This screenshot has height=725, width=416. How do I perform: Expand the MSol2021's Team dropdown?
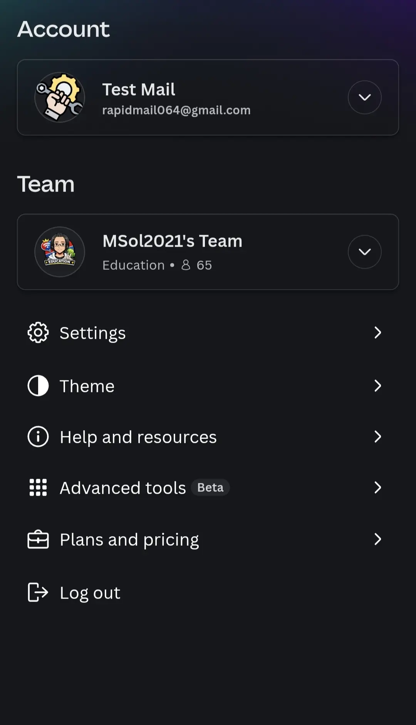click(x=365, y=252)
